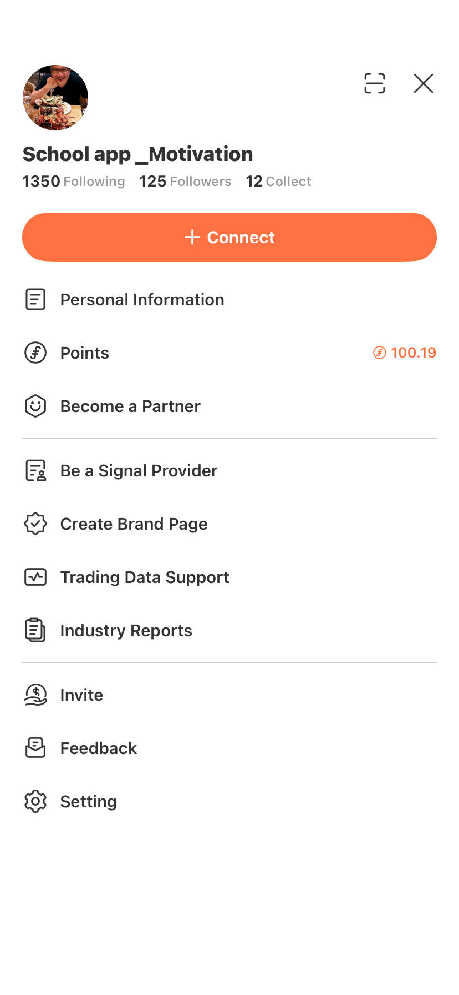Click the Invite money-hand icon
The width and height of the screenshot is (459, 995).
point(35,695)
